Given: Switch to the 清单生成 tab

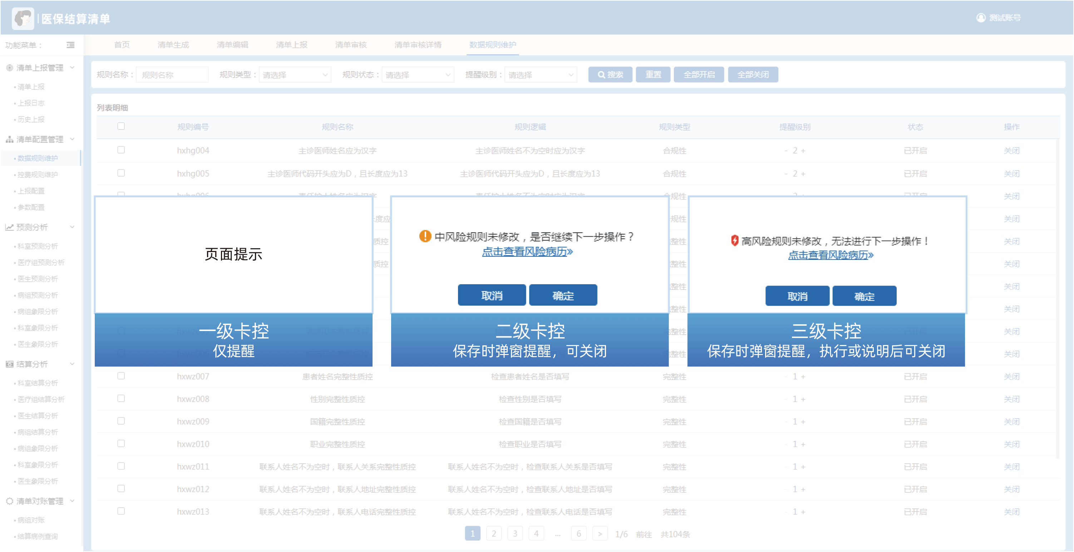Looking at the screenshot, I should coord(173,45).
